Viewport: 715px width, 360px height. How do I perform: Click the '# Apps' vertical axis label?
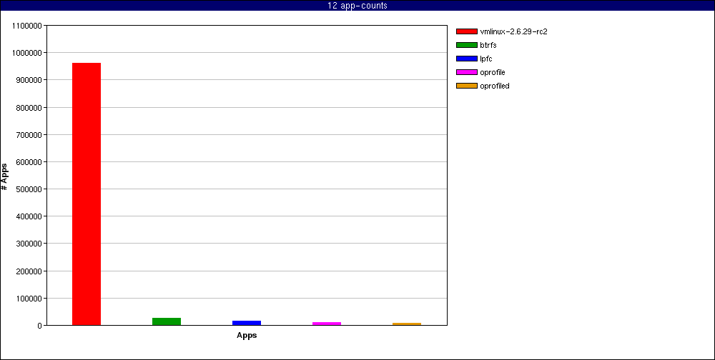tap(5, 176)
